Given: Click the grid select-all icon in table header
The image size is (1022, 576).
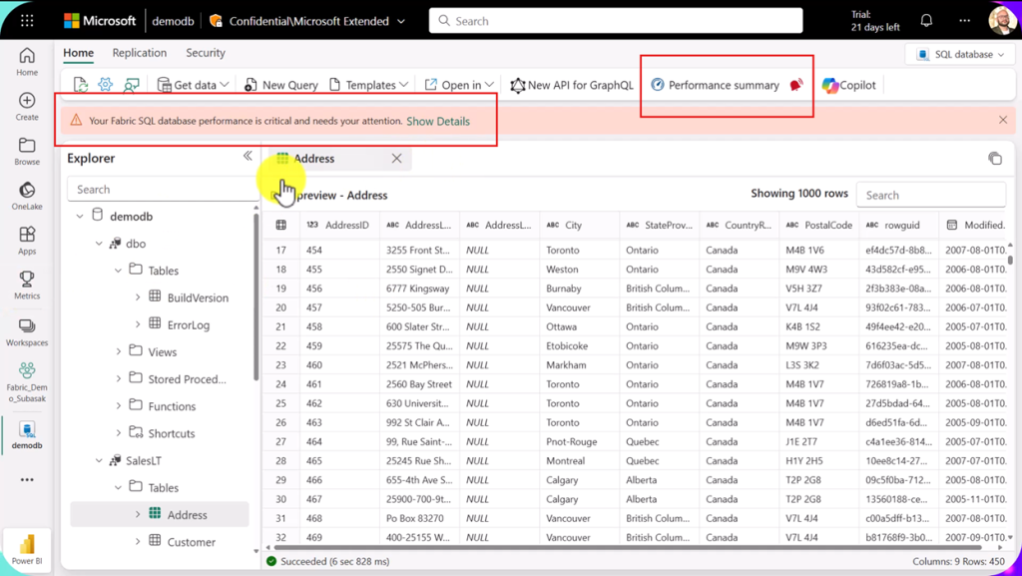Looking at the screenshot, I should 280,225.
